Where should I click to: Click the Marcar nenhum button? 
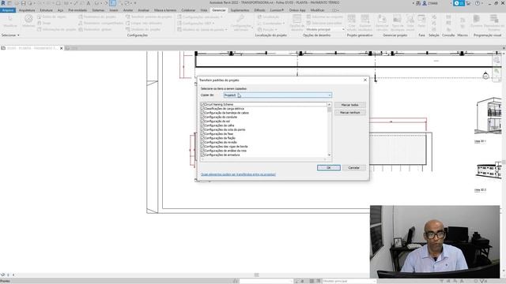coord(349,112)
